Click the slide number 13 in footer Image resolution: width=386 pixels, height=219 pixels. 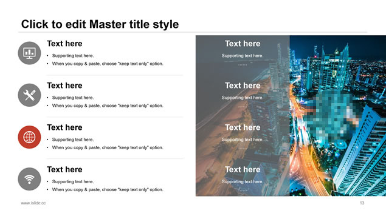pyautogui.click(x=362, y=203)
